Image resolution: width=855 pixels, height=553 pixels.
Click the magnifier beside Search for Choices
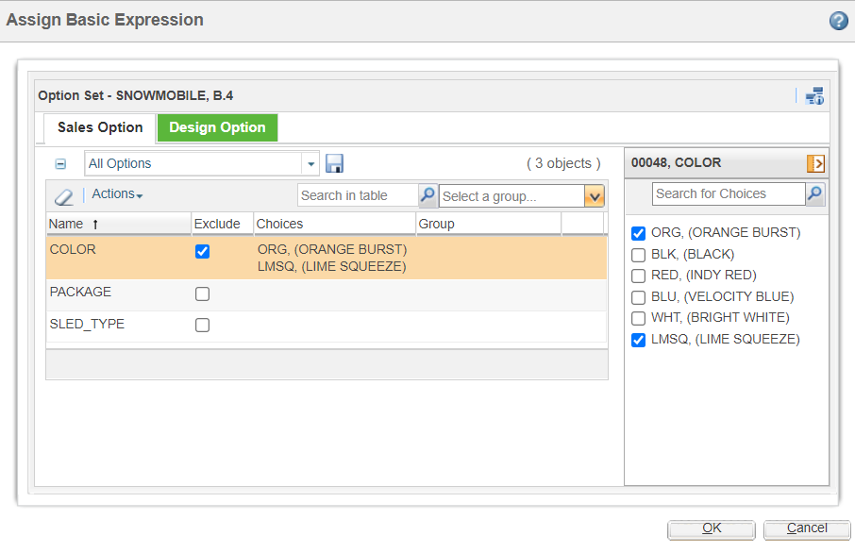coord(813,193)
